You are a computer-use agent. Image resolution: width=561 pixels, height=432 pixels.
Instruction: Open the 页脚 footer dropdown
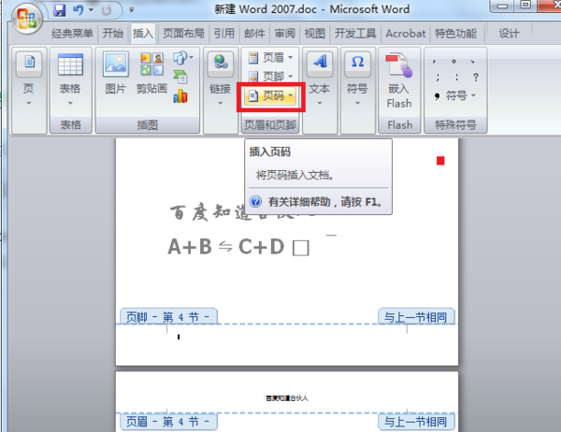[x=270, y=77]
